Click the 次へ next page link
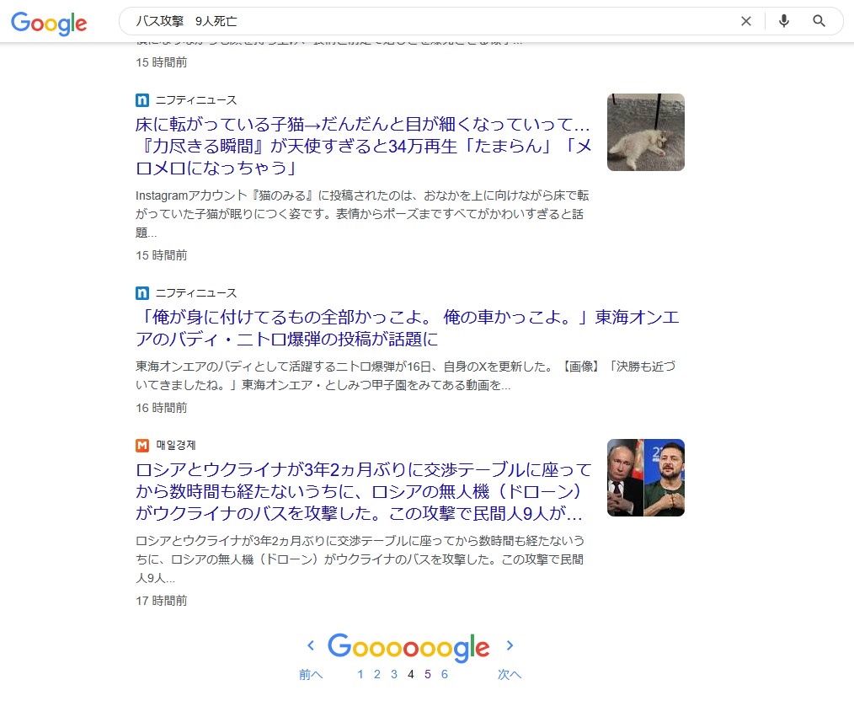This screenshot has height=701, width=854. pos(510,674)
